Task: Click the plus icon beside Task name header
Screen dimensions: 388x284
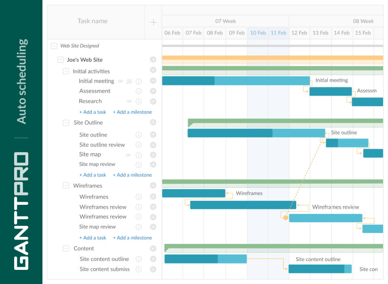Action: click(x=153, y=22)
